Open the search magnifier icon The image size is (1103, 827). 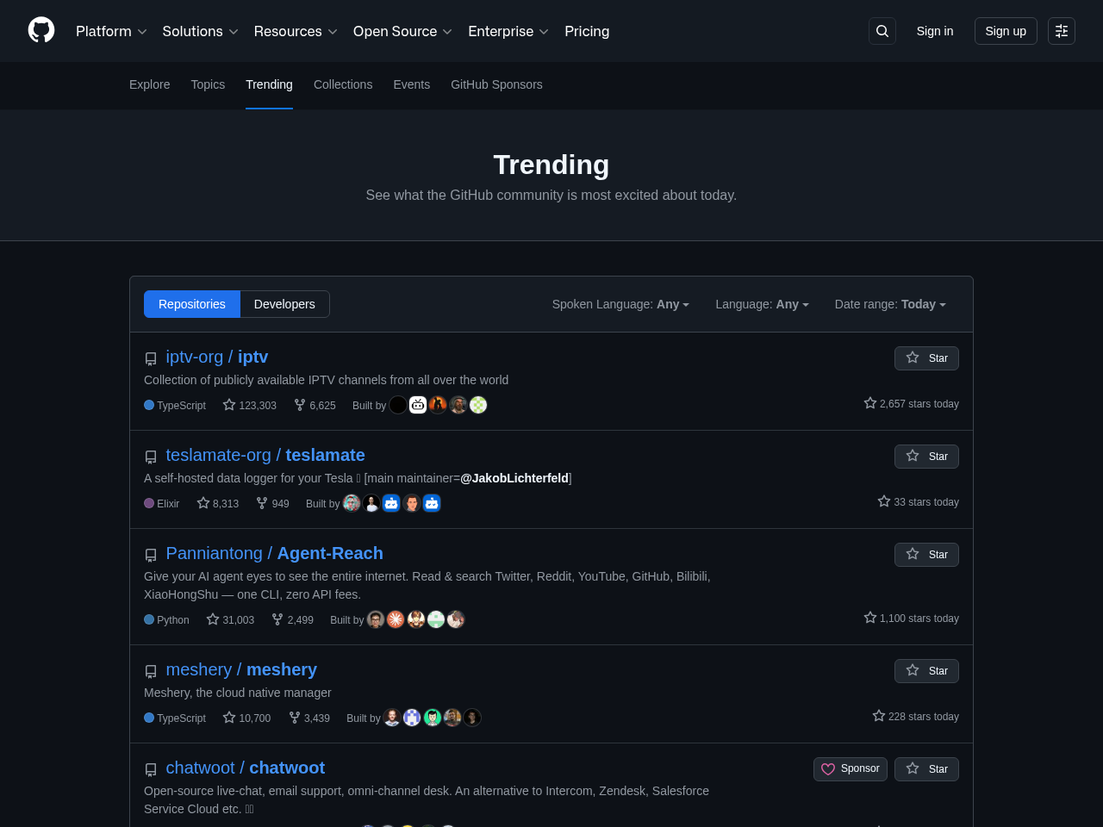click(x=882, y=31)
